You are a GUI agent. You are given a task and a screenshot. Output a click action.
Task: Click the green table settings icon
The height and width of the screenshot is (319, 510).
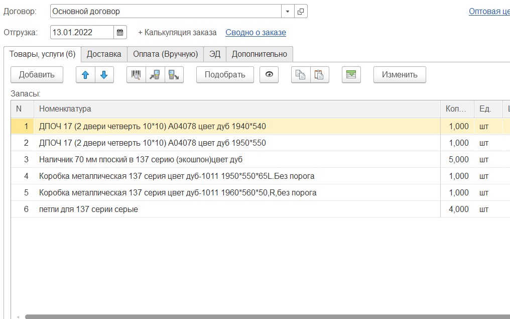coord(351,75)
